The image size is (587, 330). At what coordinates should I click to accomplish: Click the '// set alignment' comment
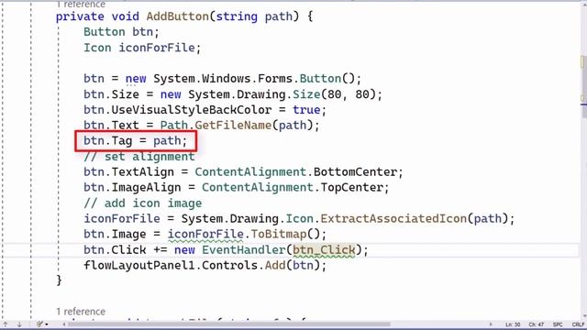(x=139, y=157)
